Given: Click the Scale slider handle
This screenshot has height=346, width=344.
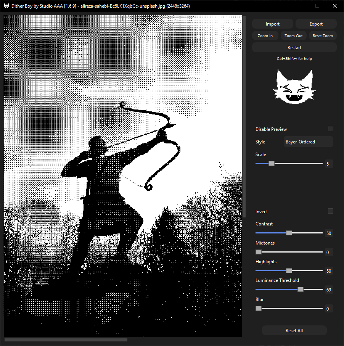Looking at the screenshot, I should 272,164.
